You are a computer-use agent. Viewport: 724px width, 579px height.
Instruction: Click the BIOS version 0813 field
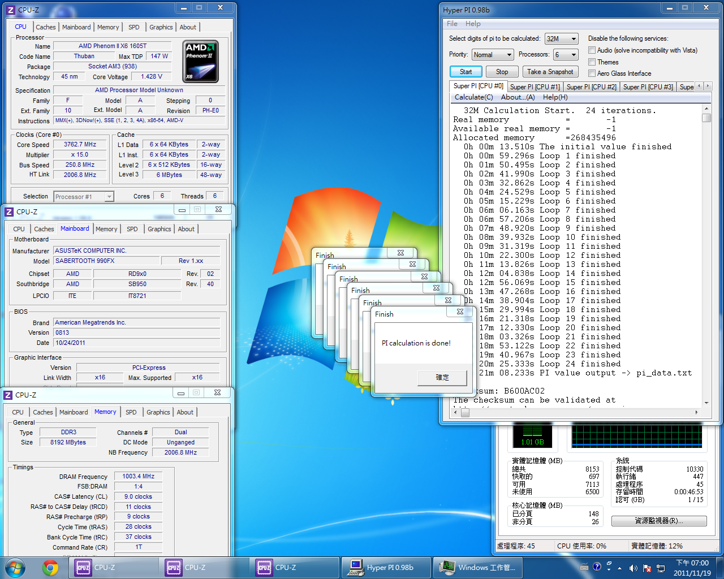pyautogui.click(x=136, y=332)
